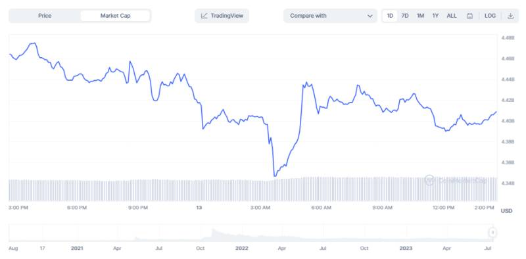Screen dimensions: 526x259
Task: Click the TradingView chart line icon
Action: point(204,16)
